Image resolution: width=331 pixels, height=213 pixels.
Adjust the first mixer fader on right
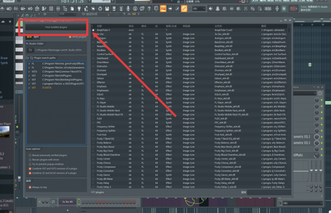tap(312, 171)
